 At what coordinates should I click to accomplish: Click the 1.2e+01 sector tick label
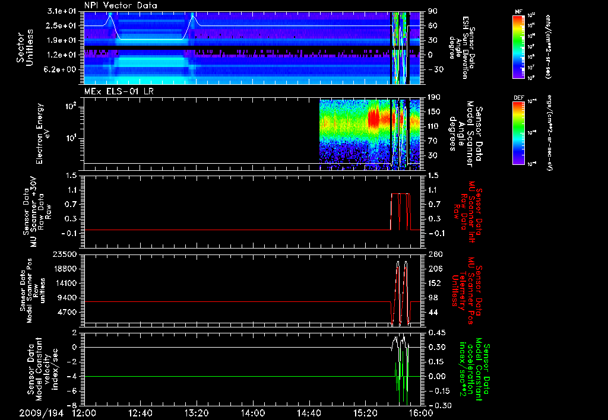pyautogui.click(x=62, y=55)
